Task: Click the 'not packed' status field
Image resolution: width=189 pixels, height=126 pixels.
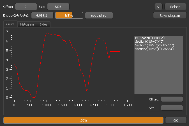Action: pos(99,15)
